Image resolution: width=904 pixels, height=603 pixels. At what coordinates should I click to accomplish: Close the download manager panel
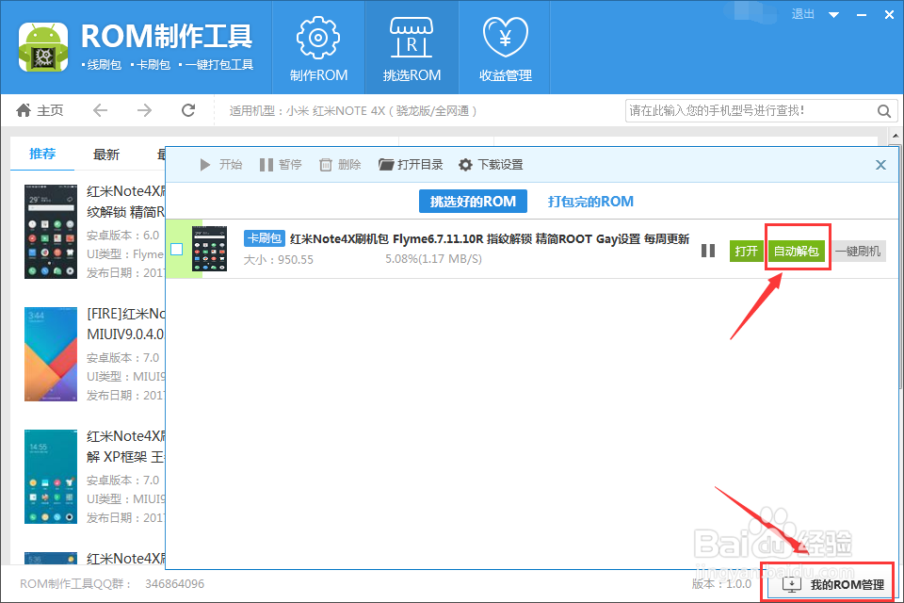(x=880, y=165)
